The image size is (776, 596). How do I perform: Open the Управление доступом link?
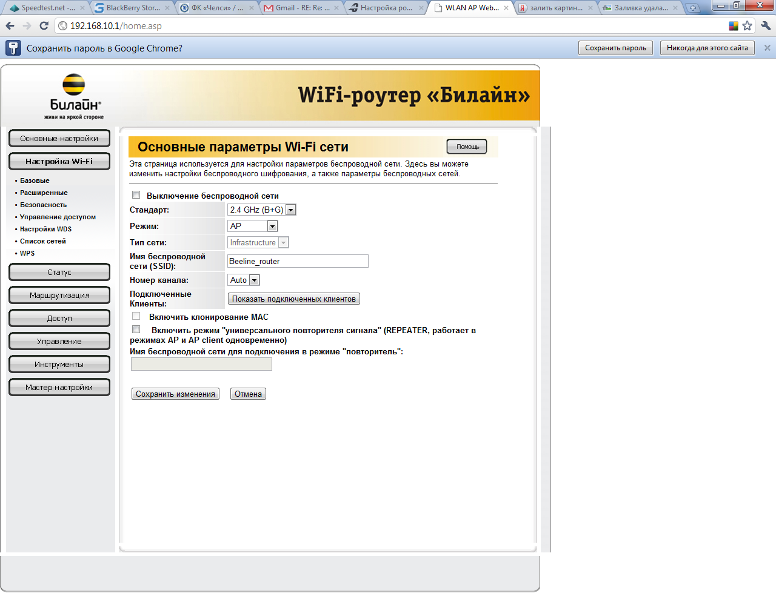coord(58,217)
